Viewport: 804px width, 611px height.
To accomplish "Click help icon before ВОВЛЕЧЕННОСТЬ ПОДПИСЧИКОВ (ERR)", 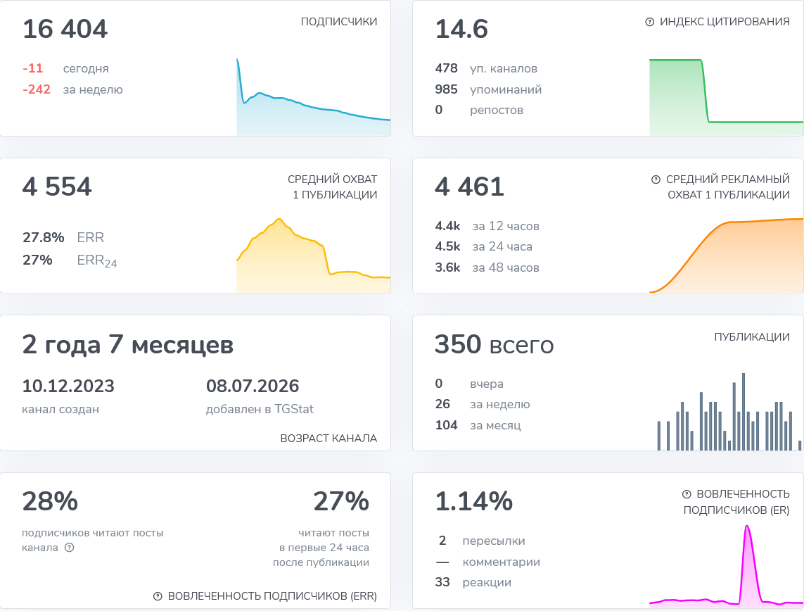I will 158,596.
